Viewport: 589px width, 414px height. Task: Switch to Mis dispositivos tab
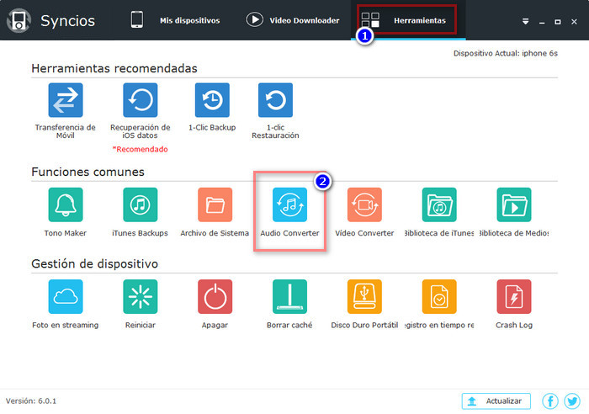click(x=175, y=20)
